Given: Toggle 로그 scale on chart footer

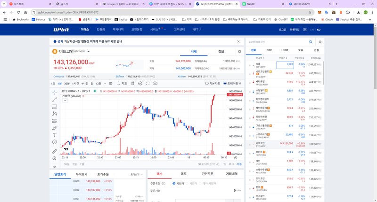Looking at the screenshot, I should click(x=231, y=164).
